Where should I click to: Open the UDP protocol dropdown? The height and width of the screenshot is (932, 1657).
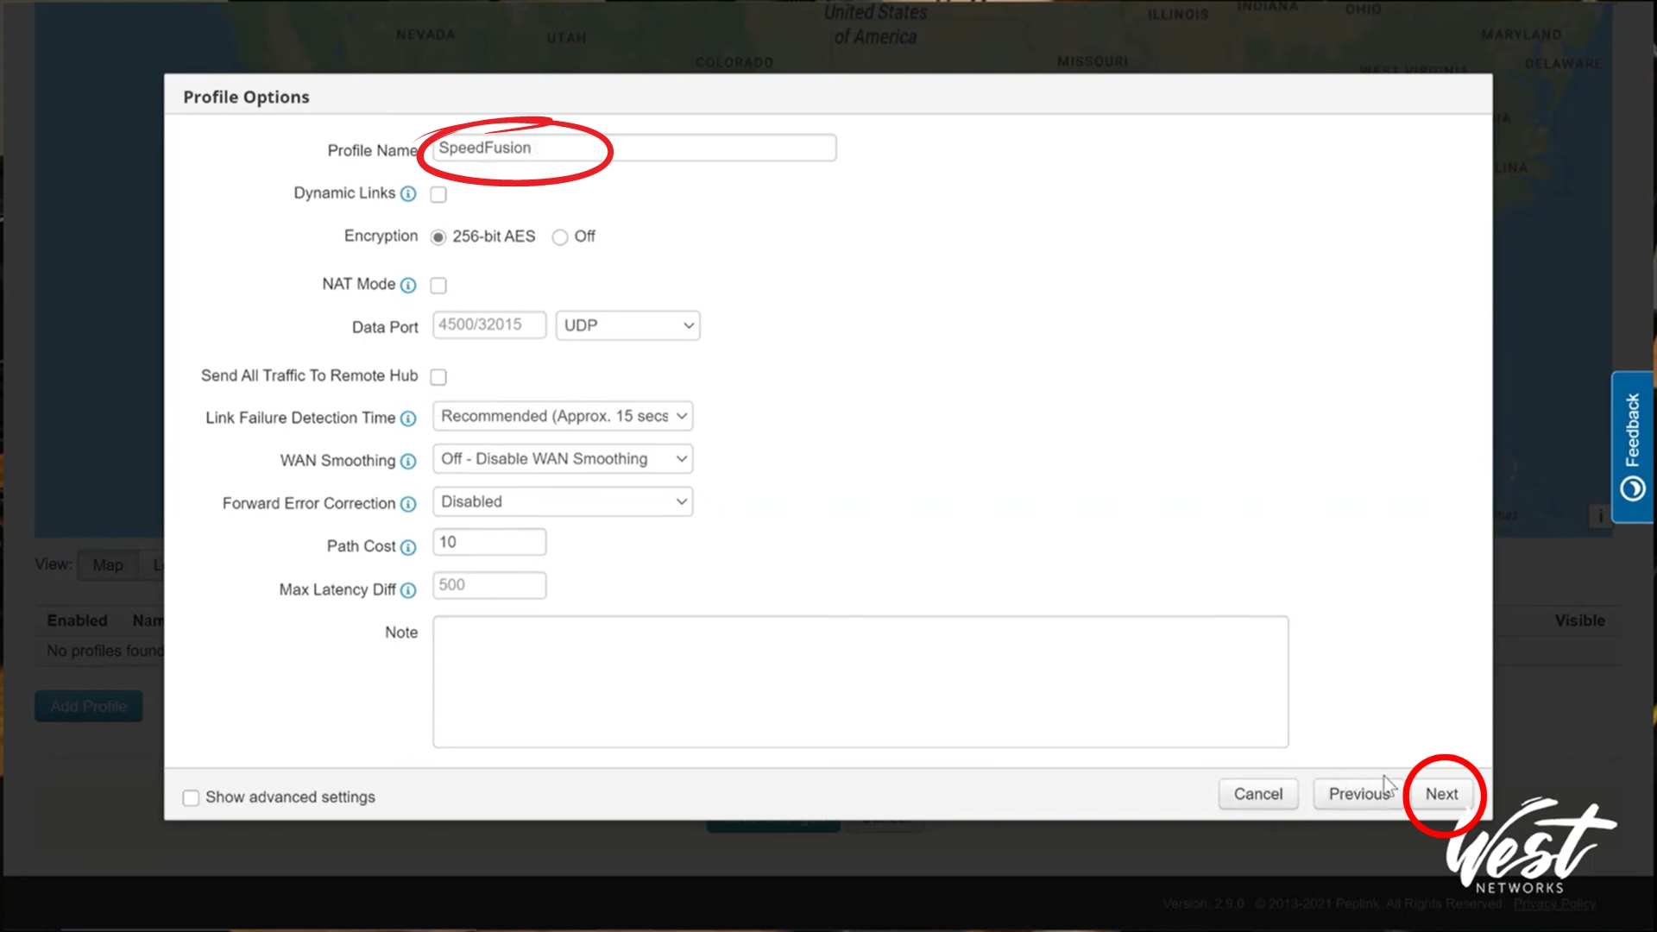[627, 325]
